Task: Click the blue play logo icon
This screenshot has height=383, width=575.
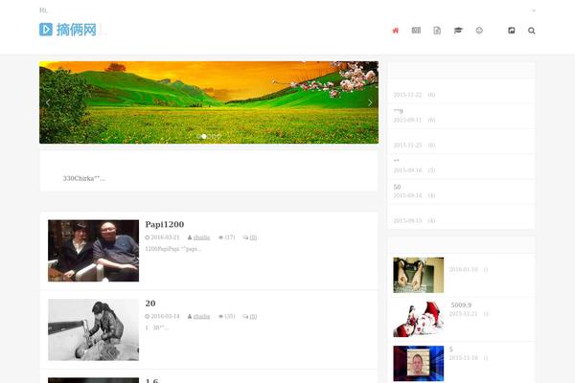Action: (46, 30)
